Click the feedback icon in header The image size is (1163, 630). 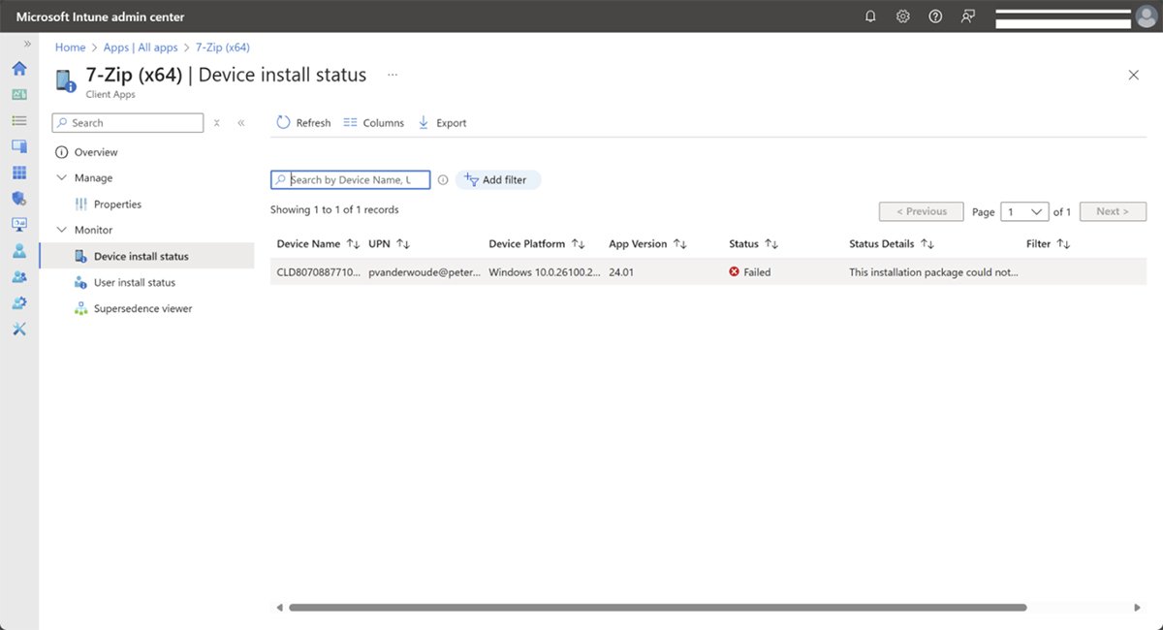[x=967, y=16]
